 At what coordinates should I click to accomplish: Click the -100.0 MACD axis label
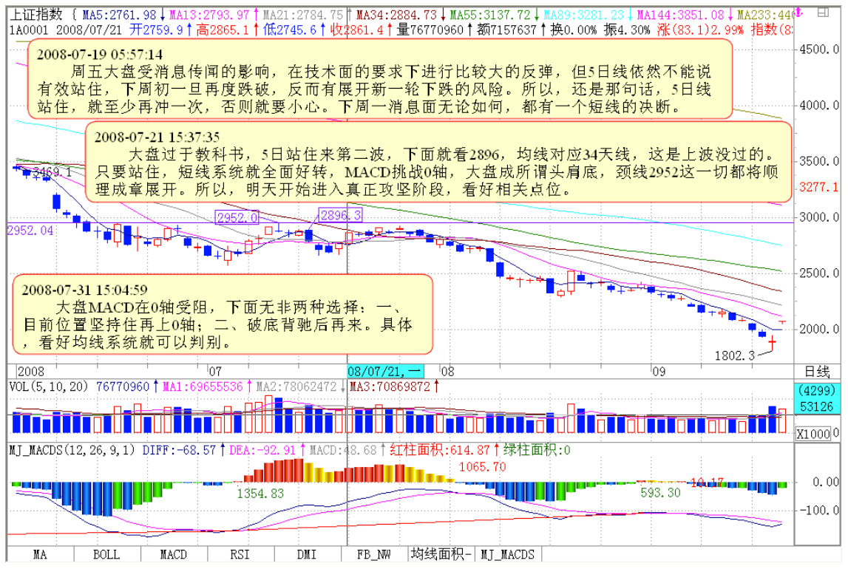pyautogui.click(x=819, y=510)
